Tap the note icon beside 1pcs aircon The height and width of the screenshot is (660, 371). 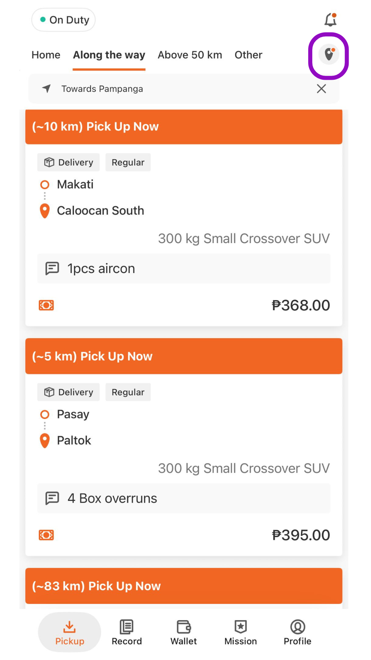pyautogui.click(x=52, y=268)
